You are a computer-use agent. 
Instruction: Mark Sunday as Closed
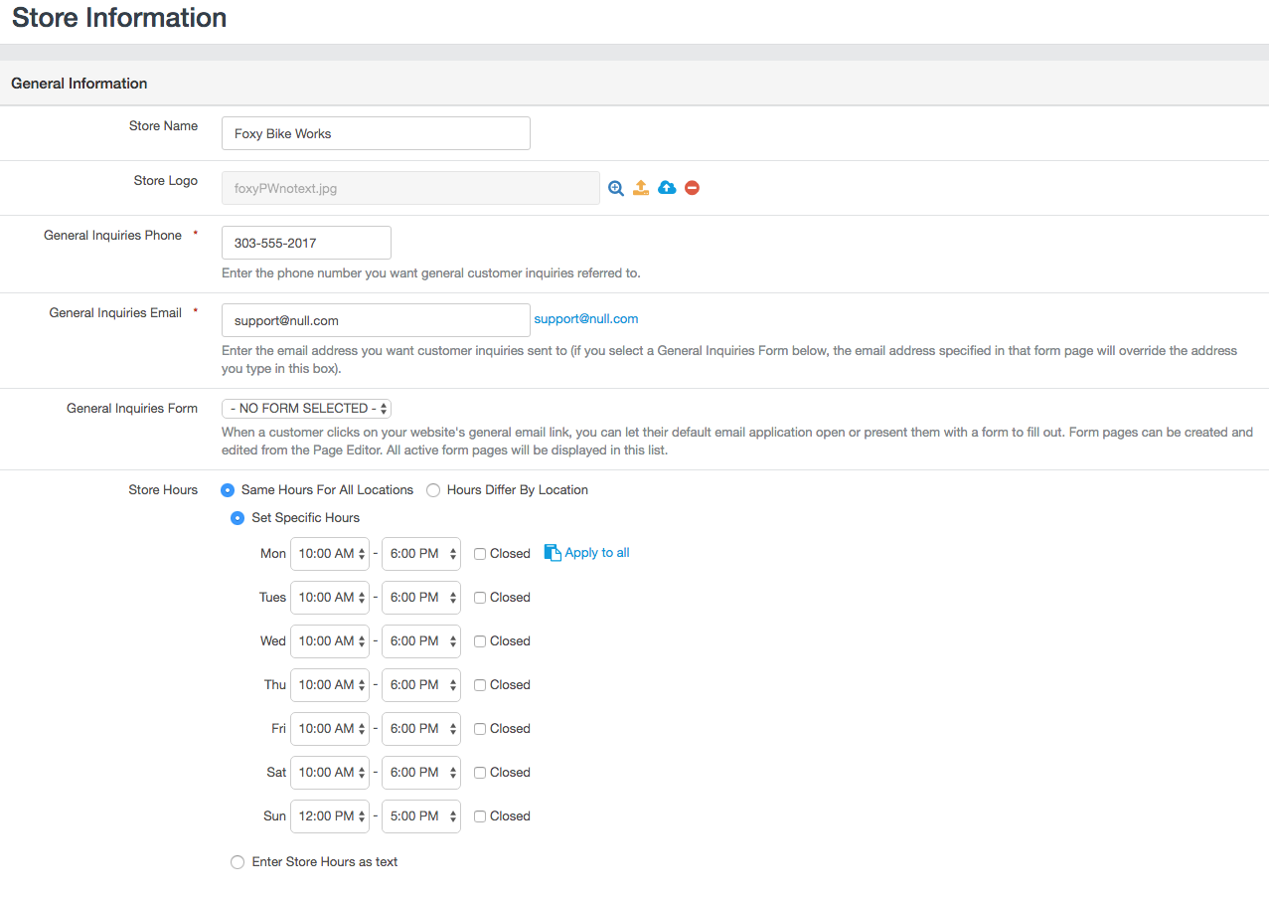[480, 816]
